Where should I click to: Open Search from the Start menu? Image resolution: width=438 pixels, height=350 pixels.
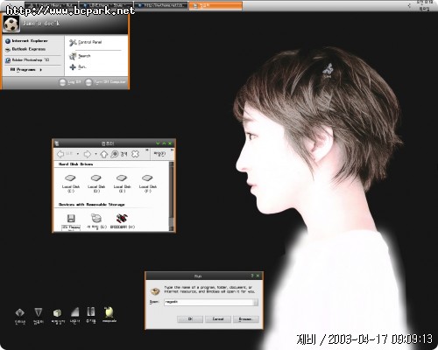pyautogui.click(x=80, y=56)
